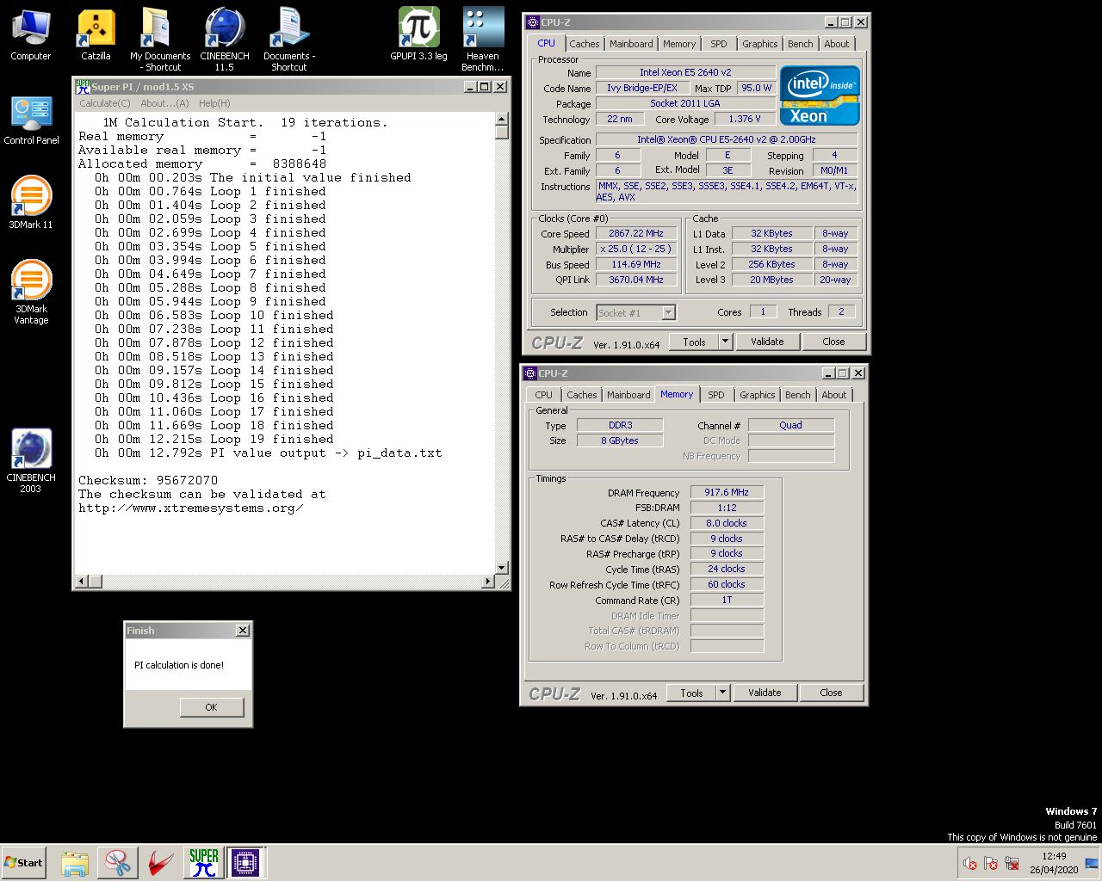
Task: Open the Calculate(C) menu in Super PI
Action: click(105, 103)
